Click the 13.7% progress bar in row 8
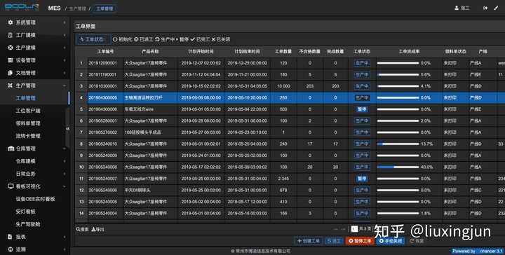 click(398, 144)
